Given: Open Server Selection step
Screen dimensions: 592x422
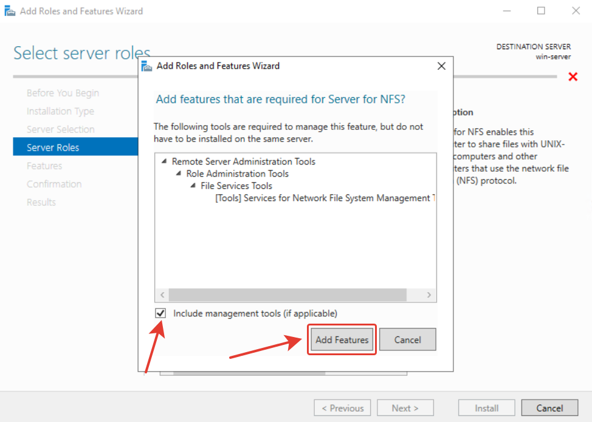Looking at the screenshot, I should [x=60, y=129].
